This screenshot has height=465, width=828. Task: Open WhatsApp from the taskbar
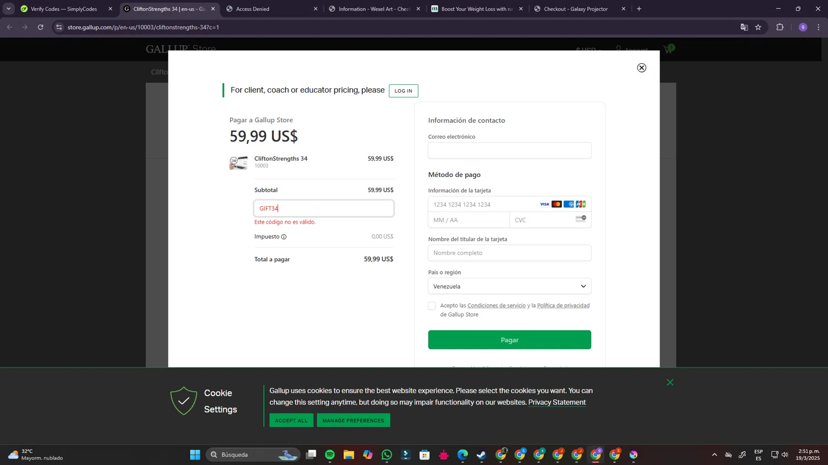[x=387, y=455]
